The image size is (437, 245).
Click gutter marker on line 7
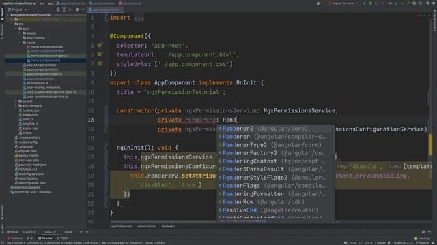pos(100,64)
